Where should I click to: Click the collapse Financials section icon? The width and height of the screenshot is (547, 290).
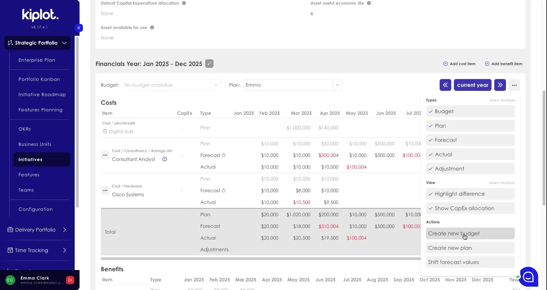[x=209, y=64]
